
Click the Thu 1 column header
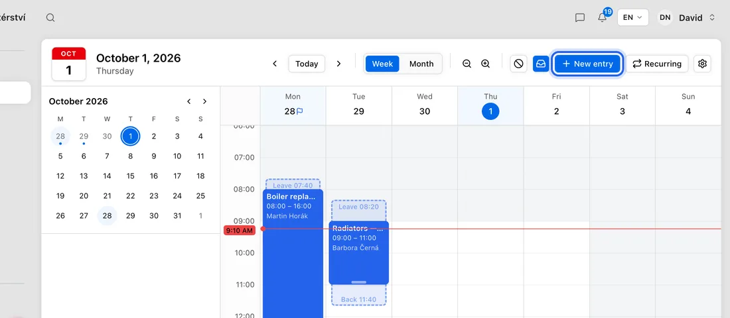pyautogui.click(x=490, y=105)
